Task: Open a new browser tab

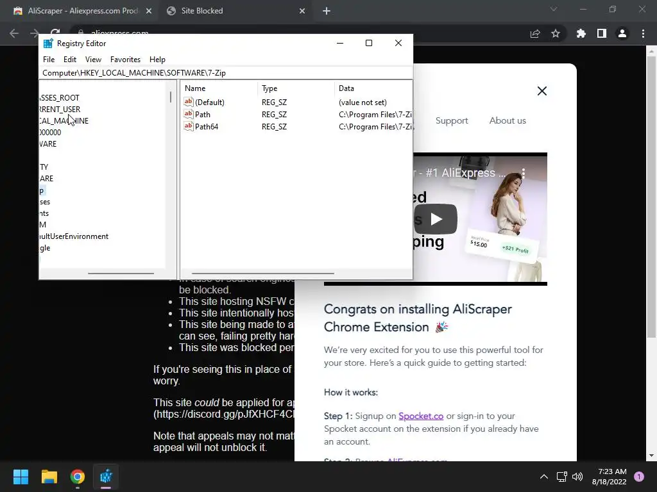Action: [x=327, y=11]
